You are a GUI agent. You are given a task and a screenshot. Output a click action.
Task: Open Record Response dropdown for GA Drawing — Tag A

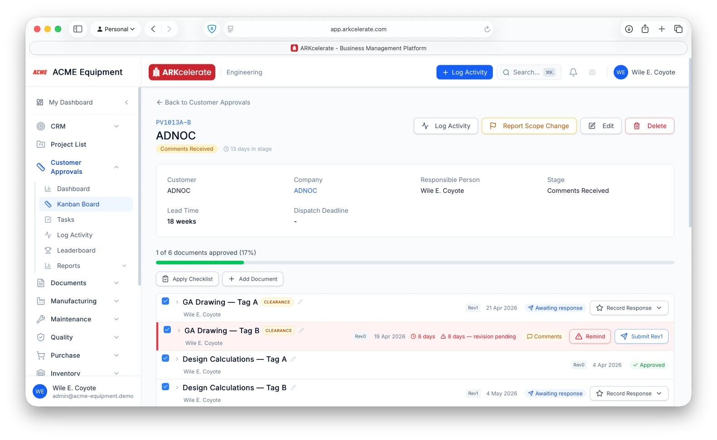tap(629, 308)
